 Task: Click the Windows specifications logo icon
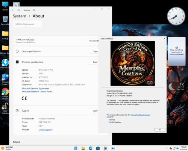[17, 62]
